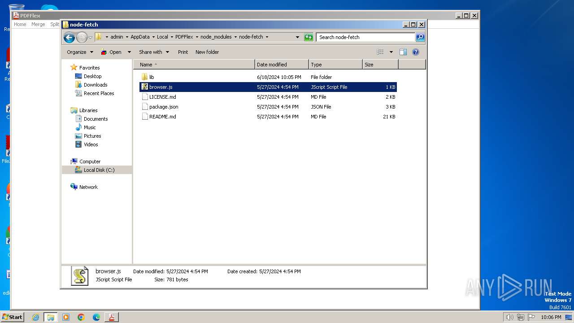This screenshot has width=574, height=323.
Task: Click Windows Explorer taskbar icon
Action: [51, 317]
